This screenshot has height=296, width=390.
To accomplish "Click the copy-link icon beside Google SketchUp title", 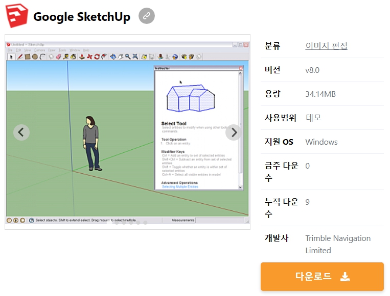I will pyautogui.click(x=147, y=16).
